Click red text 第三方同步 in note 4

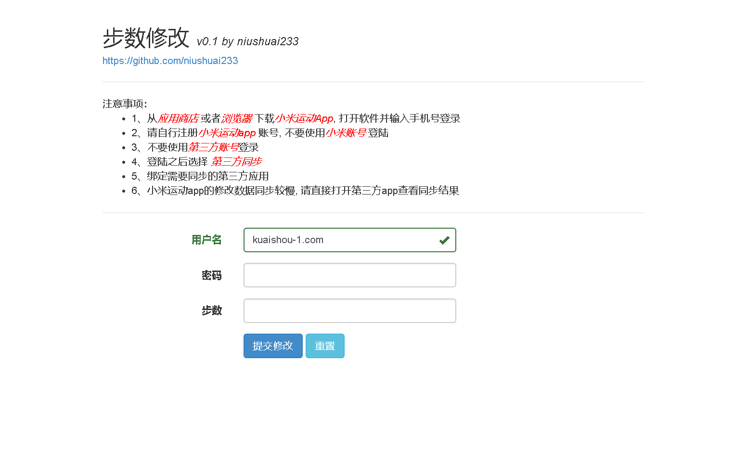point(236,162)
